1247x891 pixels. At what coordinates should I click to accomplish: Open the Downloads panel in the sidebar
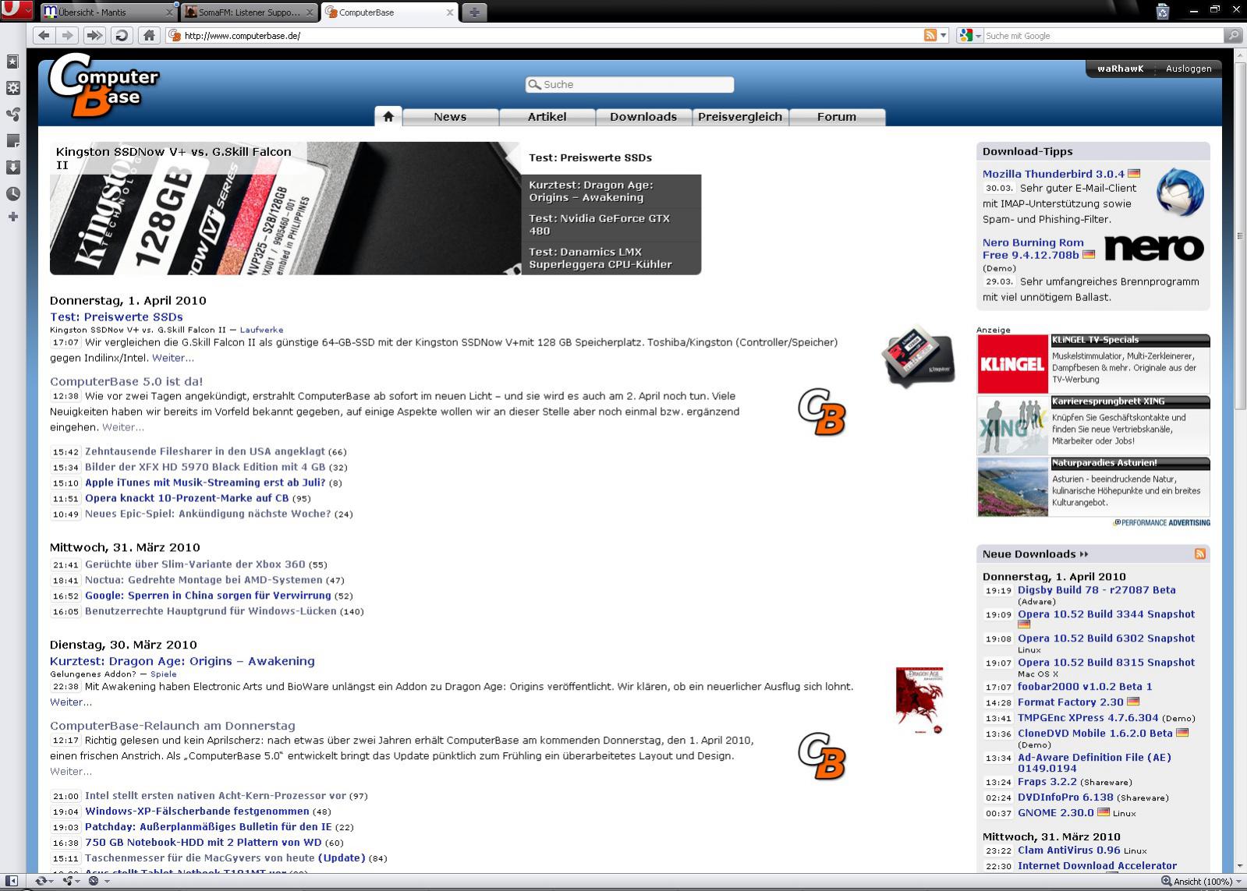pyautogui.click(x=12, y=168)
